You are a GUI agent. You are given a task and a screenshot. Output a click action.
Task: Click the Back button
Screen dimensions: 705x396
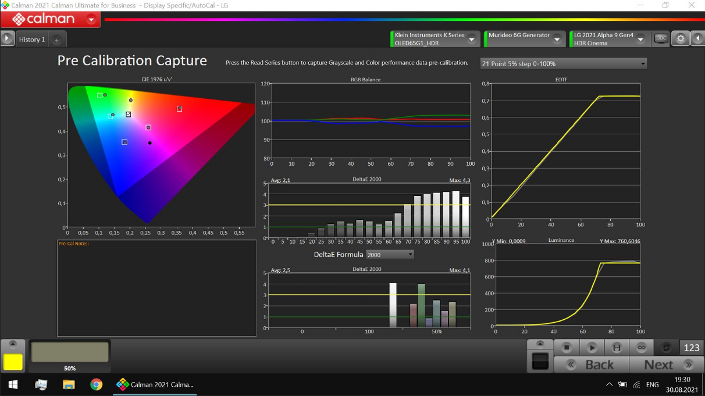(x=592, y=365)
